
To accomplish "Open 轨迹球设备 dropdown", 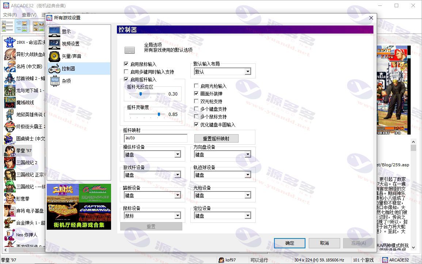I will (x=223, y=175).
